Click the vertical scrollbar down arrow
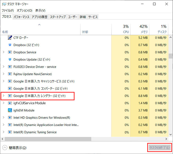 pos(170,134)
